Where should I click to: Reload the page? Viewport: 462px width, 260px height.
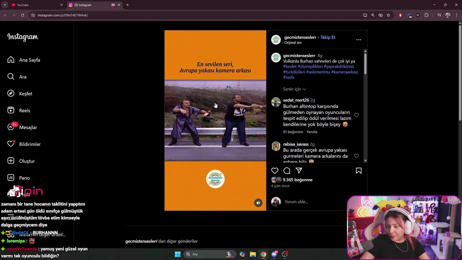click(22, 15)
